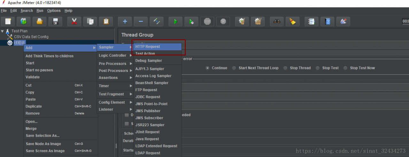Click the Clear toolbar icon
The width and height of the screenshot is (409, 157).
(242, 21)
